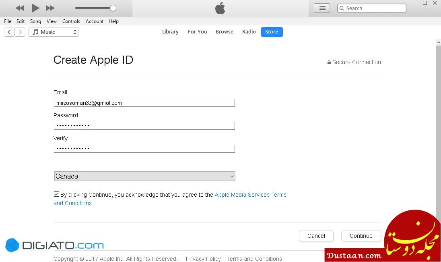The width and height of the screenshot is (441, 262).
Task: Switch to the Browse tab
Action: click(x=224, y=32)
